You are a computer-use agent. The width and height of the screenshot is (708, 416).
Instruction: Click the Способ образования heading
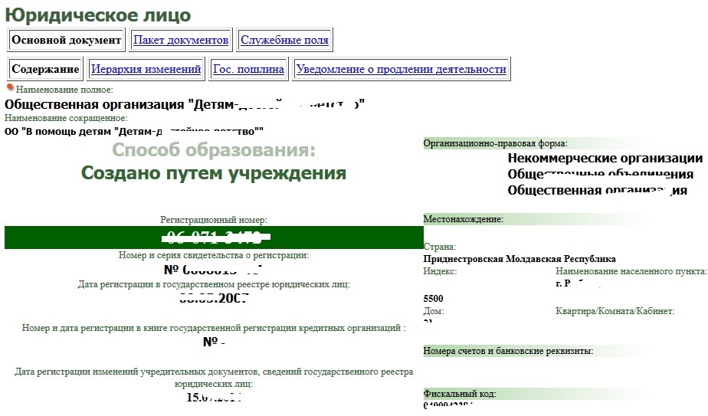(214, 150)
